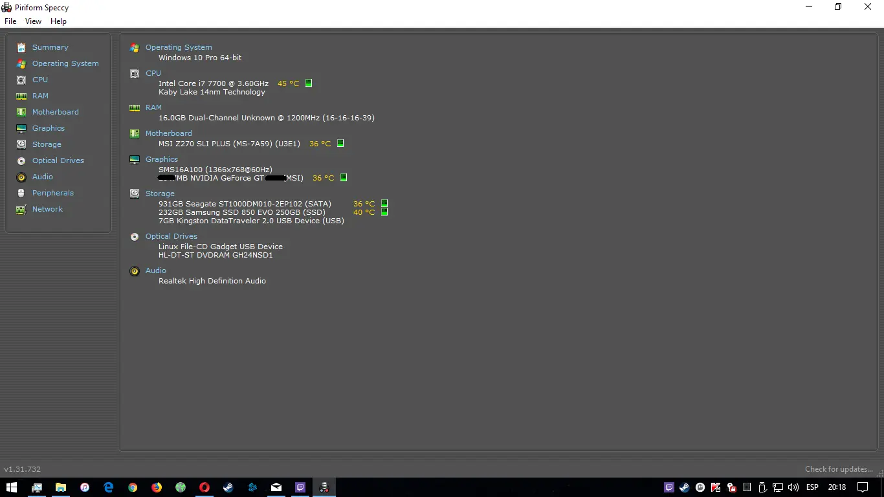Open the Help menu
This screenshot has height=497, width=884.
click(x=58, y=21)
